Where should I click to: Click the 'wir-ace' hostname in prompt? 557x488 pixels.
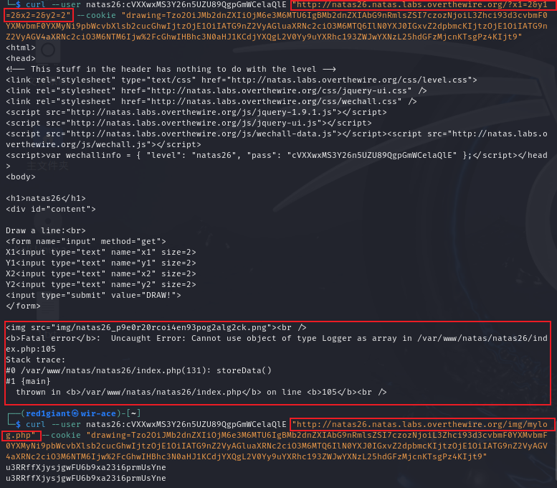click(x=98, y=413)
